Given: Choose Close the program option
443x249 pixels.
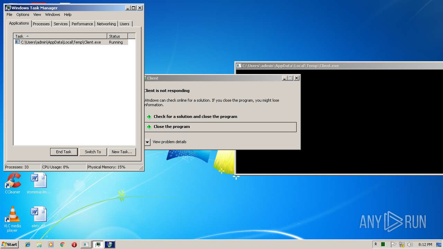Looking at the screenshot, I should (221, 127).
